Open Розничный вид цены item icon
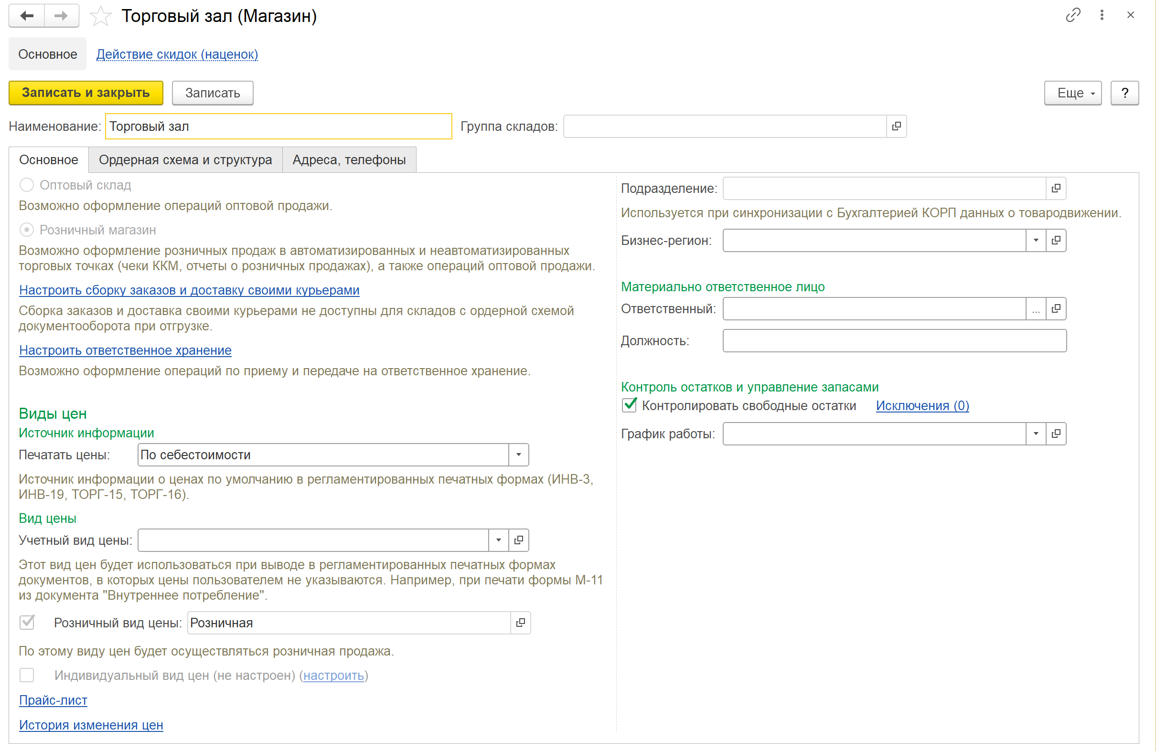This screenshot has width=1156, height=751. [x=520, y=623]
